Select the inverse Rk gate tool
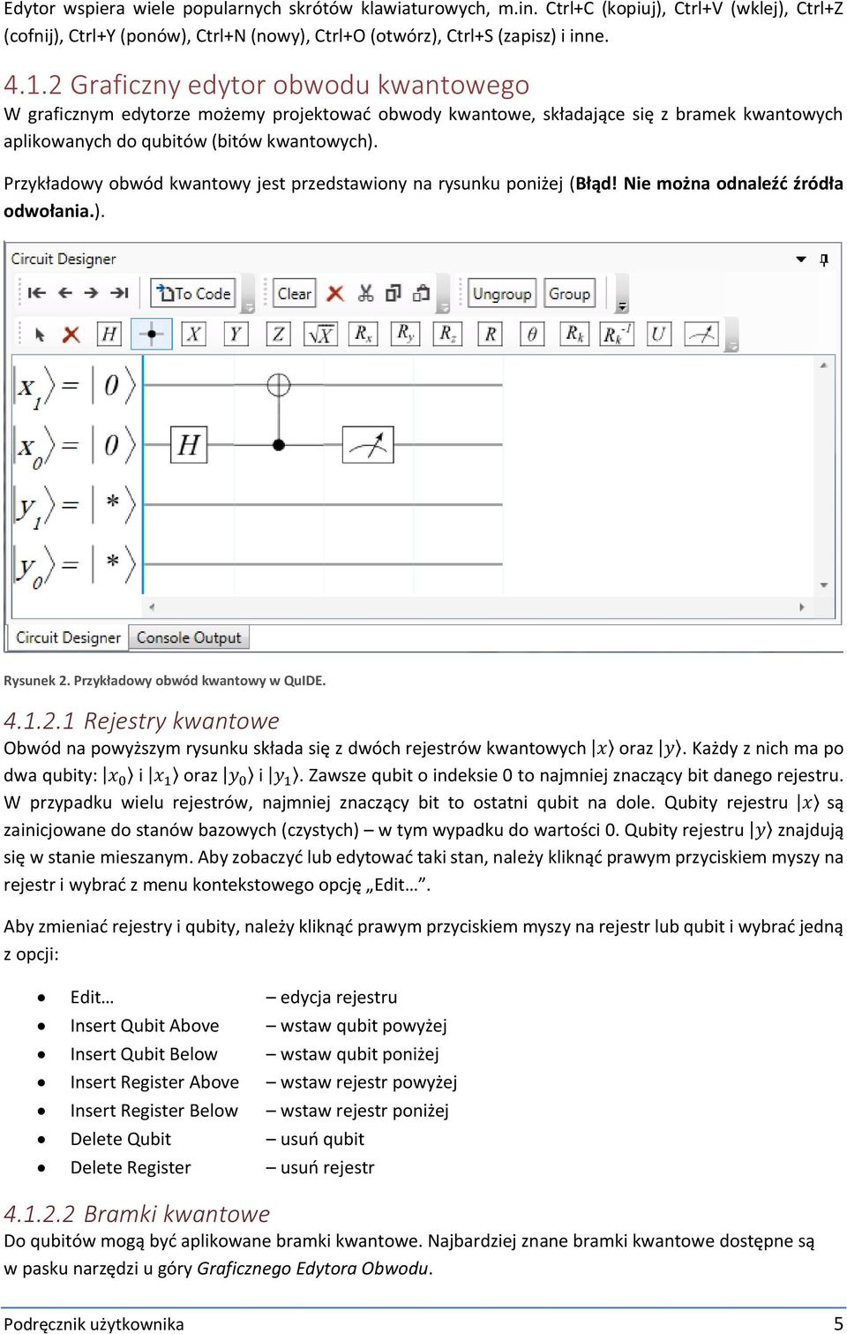This screenshot has height=1334, width=847. tap(617, 335)
